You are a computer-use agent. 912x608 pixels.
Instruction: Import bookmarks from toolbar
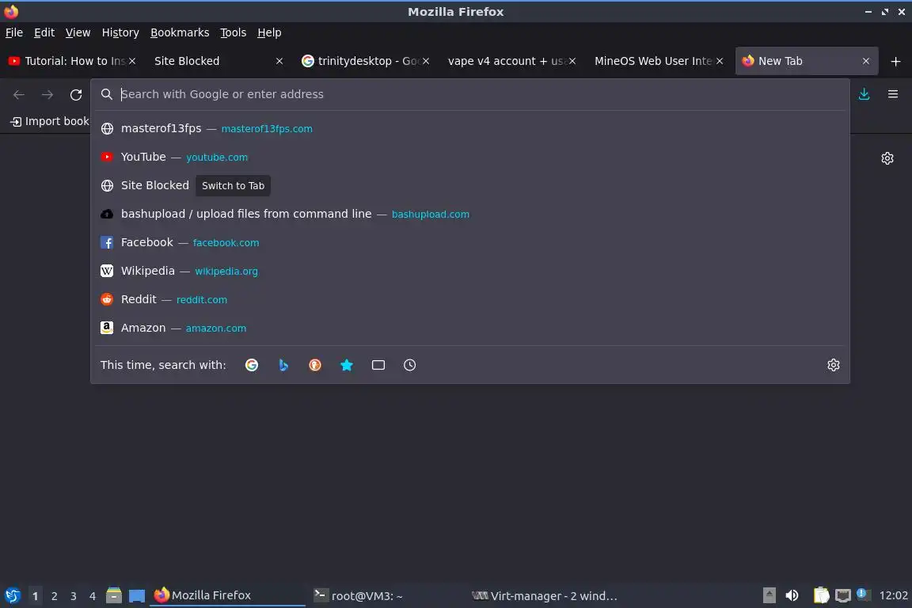pos(49,121)
